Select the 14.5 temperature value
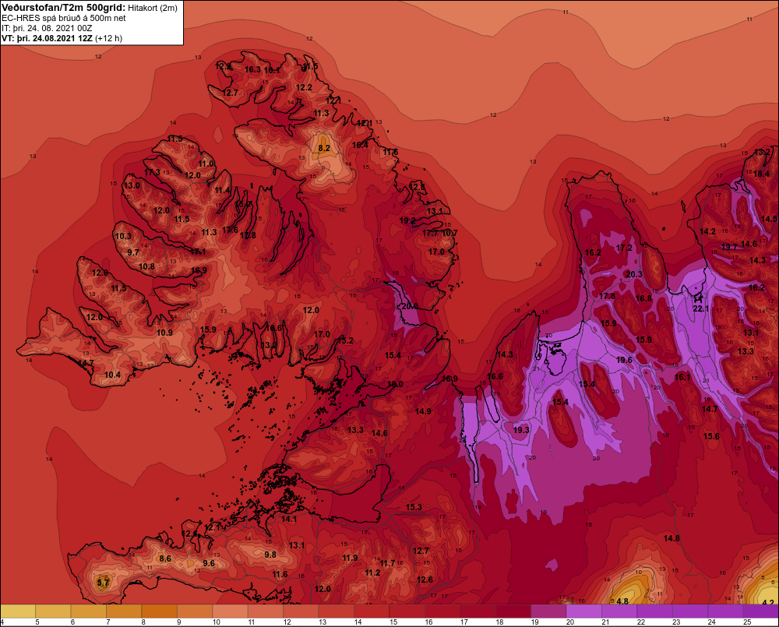Screen dimensions: 779x627 [769, 219]
